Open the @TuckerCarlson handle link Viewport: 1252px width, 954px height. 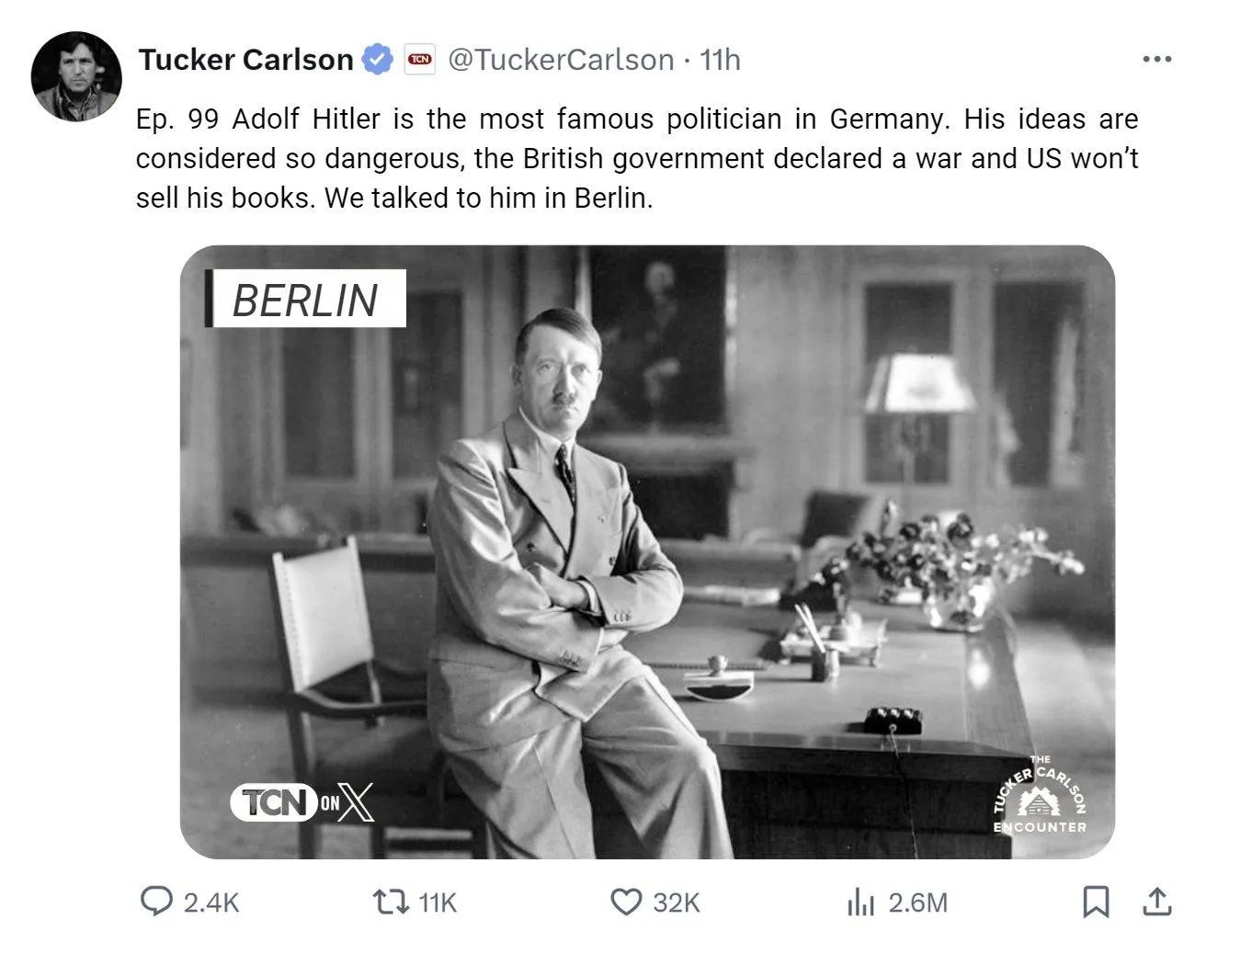(x=561, y=60)
